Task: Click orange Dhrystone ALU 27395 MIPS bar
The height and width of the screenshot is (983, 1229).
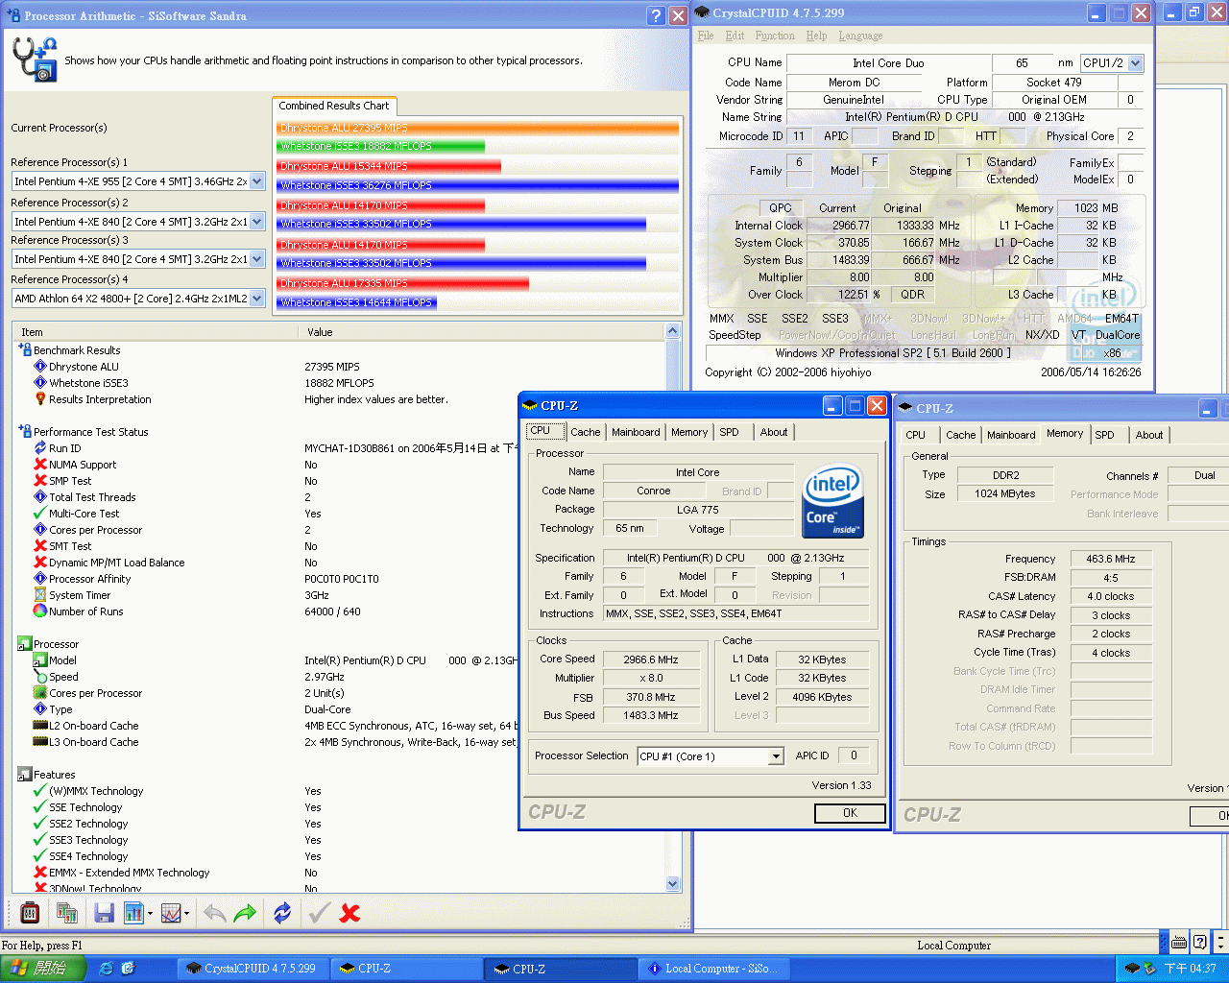Action: [478, 128]
